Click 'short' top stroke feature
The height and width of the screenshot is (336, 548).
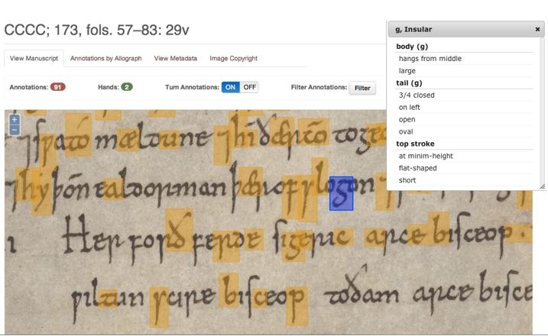click(464, 180)
